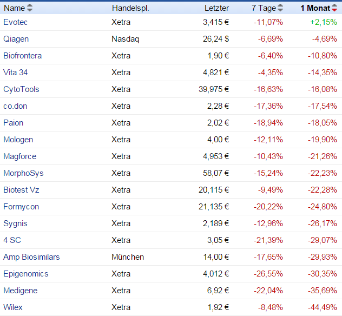Open the Amp Biosimilars entry
The width and height of the screenshot is (342, 316).
pyautogui.click(x=31, y=257)
